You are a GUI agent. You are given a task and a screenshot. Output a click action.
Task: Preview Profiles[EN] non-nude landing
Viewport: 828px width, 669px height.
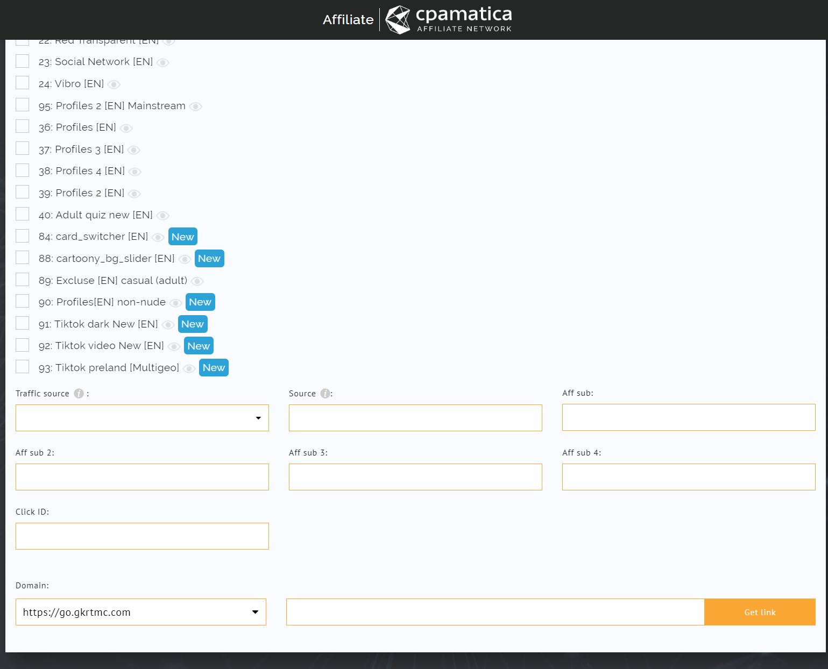[x=176, y=303]
